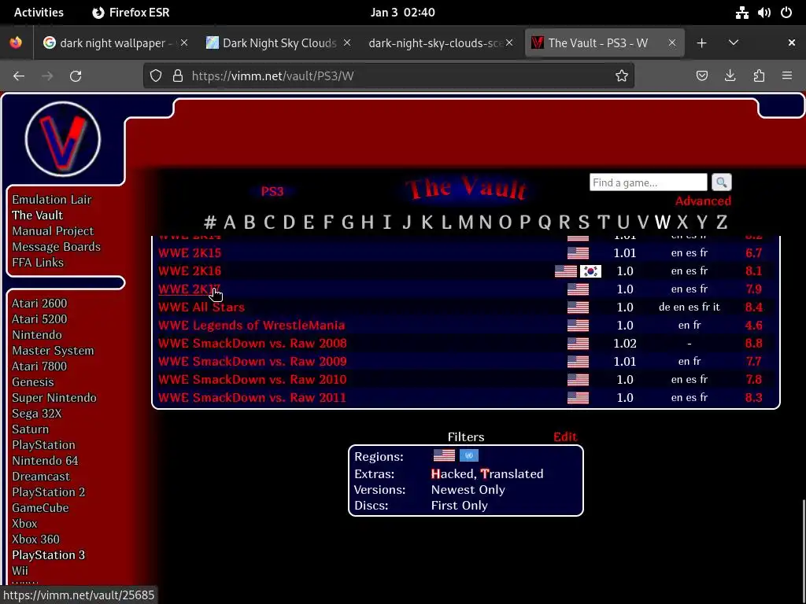Select Nintendo 64 system in sidebar
This screenshot has width=806, height=604.
click(45, 461)
